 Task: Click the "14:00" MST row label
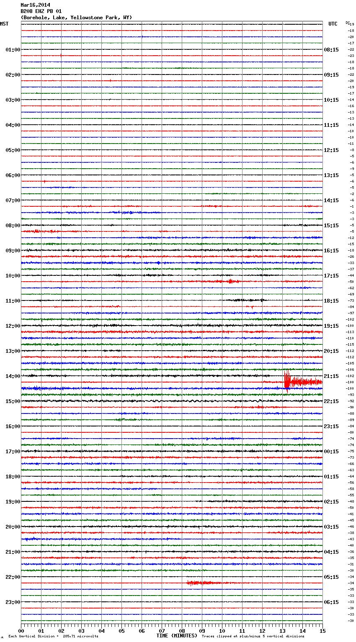13,376
